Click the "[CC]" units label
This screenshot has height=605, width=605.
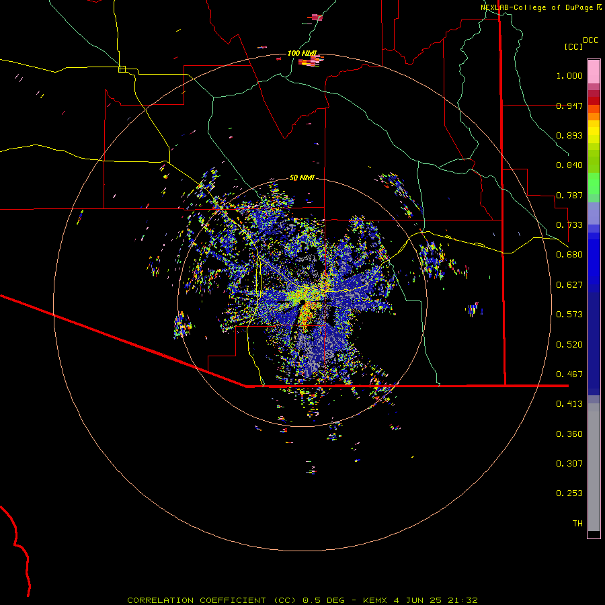[x=574, y=46]
